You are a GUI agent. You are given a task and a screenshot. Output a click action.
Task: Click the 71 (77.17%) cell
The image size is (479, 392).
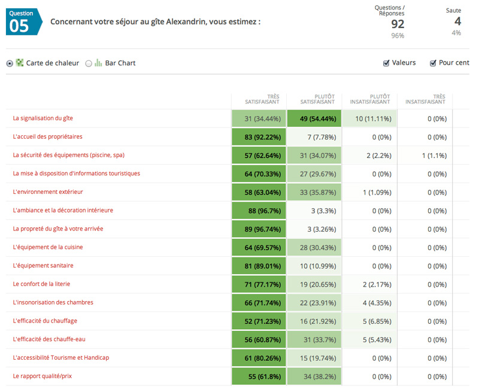point(259,284)
